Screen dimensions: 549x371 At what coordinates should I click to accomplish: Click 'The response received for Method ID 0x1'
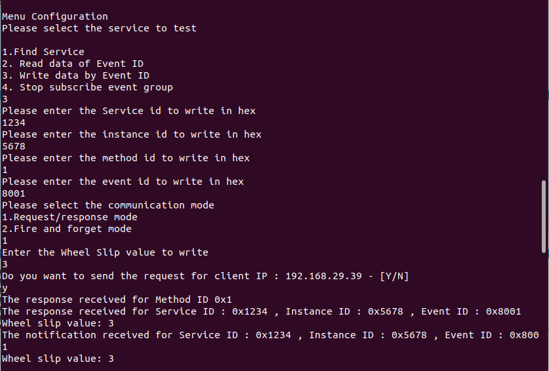[117, 300]
